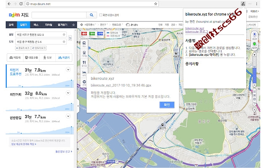Click the 인쇄 print option above the map
269x168 pixels.
pos(160,25)
